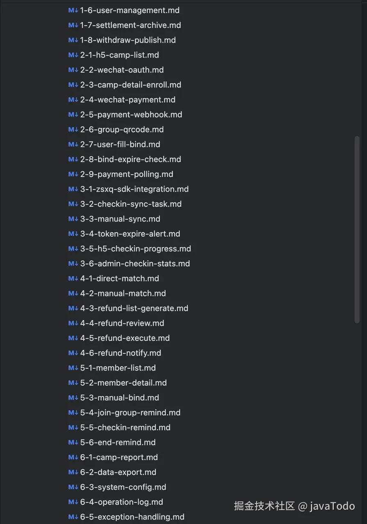Click markdown icon beside 6-1-camp-report.md

(73, 457)
